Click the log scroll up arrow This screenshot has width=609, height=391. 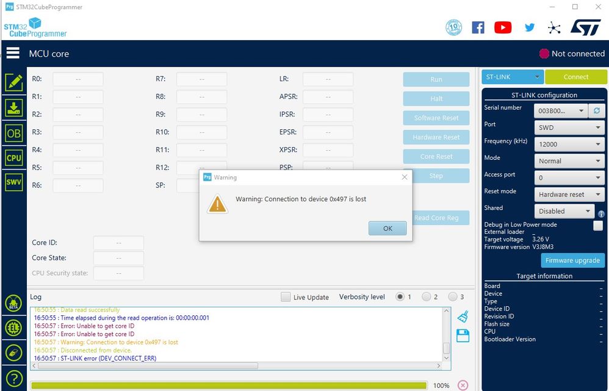[x=446, y=310]
